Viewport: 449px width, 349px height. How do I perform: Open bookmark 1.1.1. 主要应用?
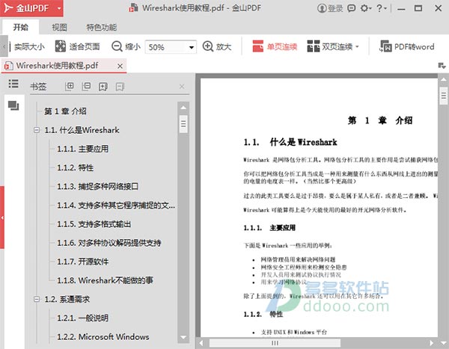[83, 149]
